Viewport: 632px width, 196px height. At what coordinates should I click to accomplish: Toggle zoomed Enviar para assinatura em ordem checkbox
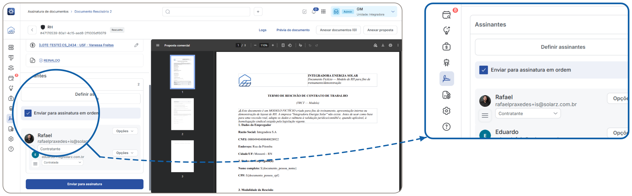[483, 70]
